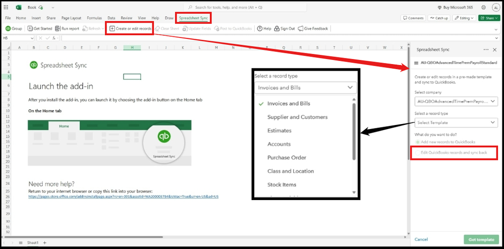
Task: Open the pages.store.office.com add-in link
Action: tap(124, 196)
